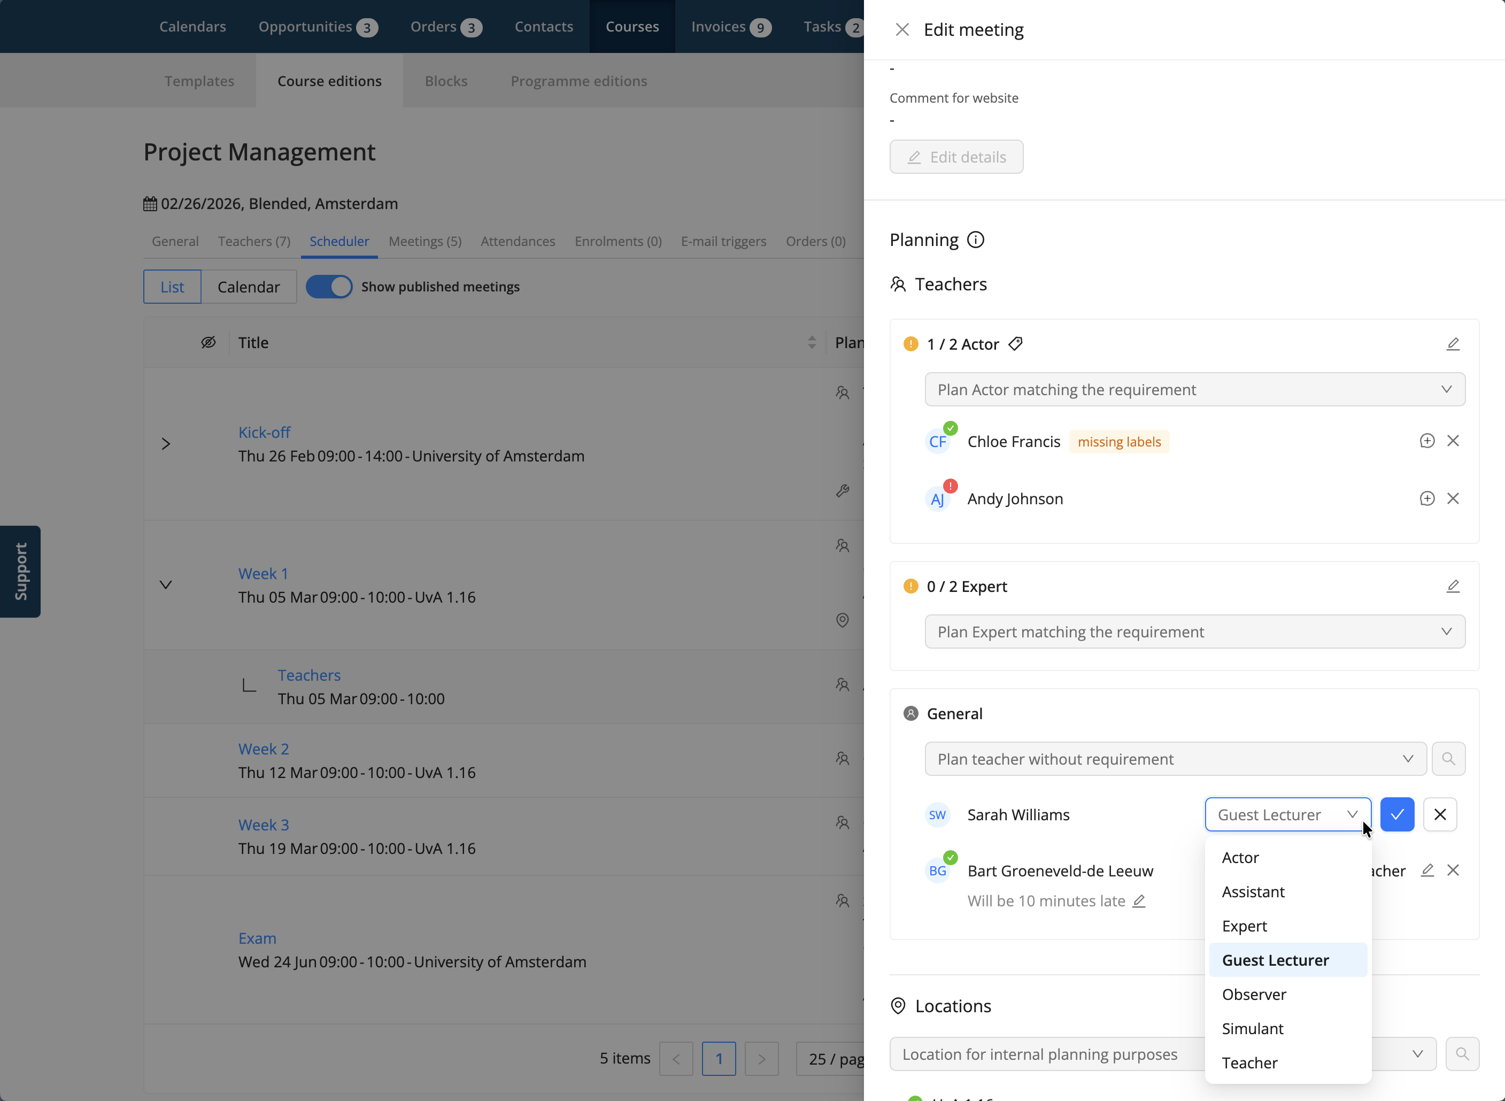1505x1101 pixels.
Task: Collapse the Week 1 meeting row
Action: tap(166, 585)
